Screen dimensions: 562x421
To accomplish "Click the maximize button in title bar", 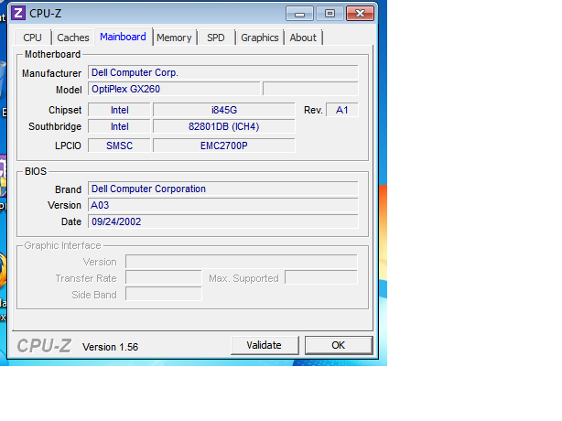I will pos(329,13).
